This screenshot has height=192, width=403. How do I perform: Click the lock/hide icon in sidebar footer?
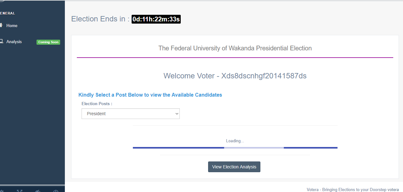click(38, 191)
